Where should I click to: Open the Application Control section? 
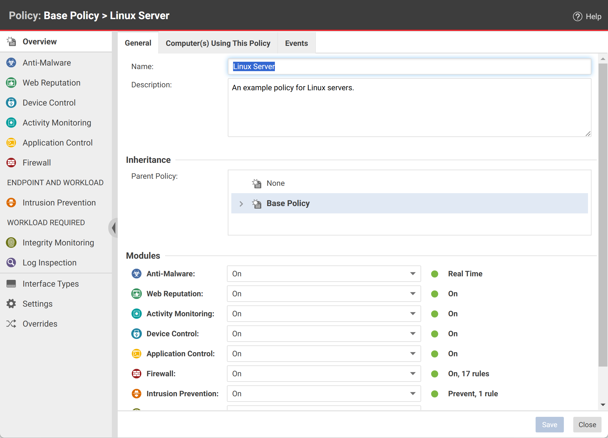coord(56,143)
